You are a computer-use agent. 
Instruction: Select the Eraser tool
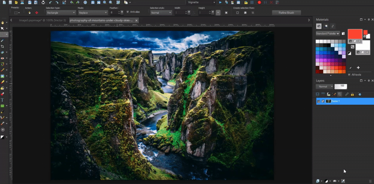coord(3,82)
